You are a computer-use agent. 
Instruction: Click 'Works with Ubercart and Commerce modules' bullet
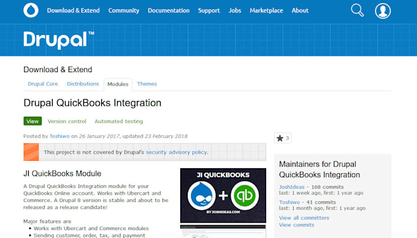coord(91,228)
